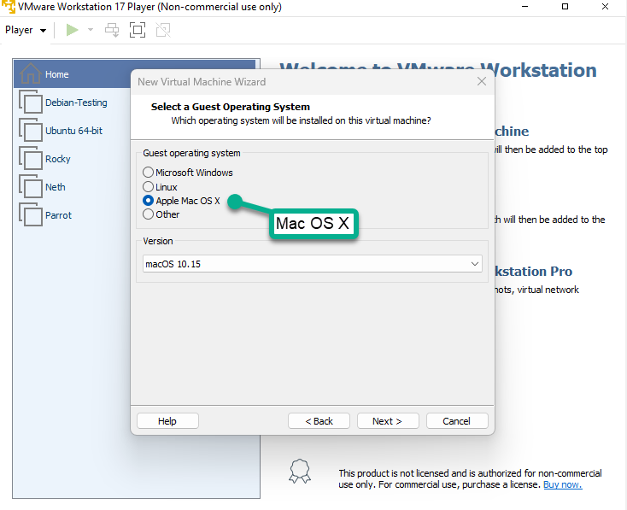This screenshot has width=627, height=510.
Task: Open the Buy now link
Action: coord(562,484)
